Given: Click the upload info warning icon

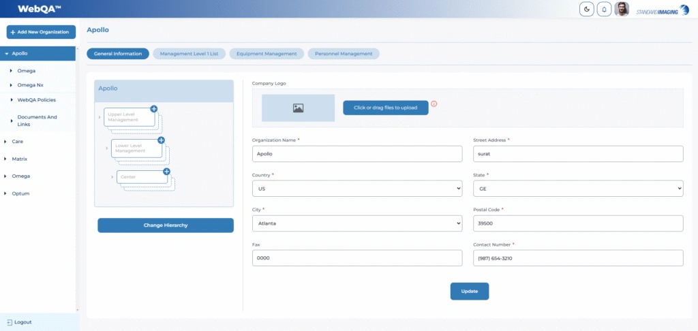Looking at the screenshot, I should [x=434, y=104].
